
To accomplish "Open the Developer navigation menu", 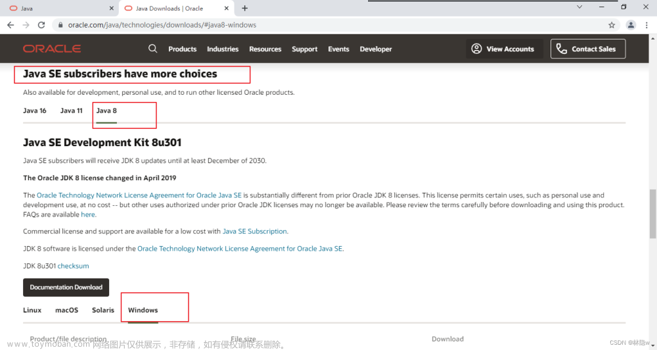I will click(x=376, y=49).
